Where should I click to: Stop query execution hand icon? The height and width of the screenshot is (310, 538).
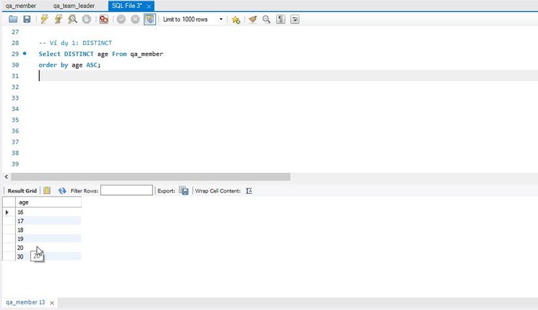pos(87,19)
